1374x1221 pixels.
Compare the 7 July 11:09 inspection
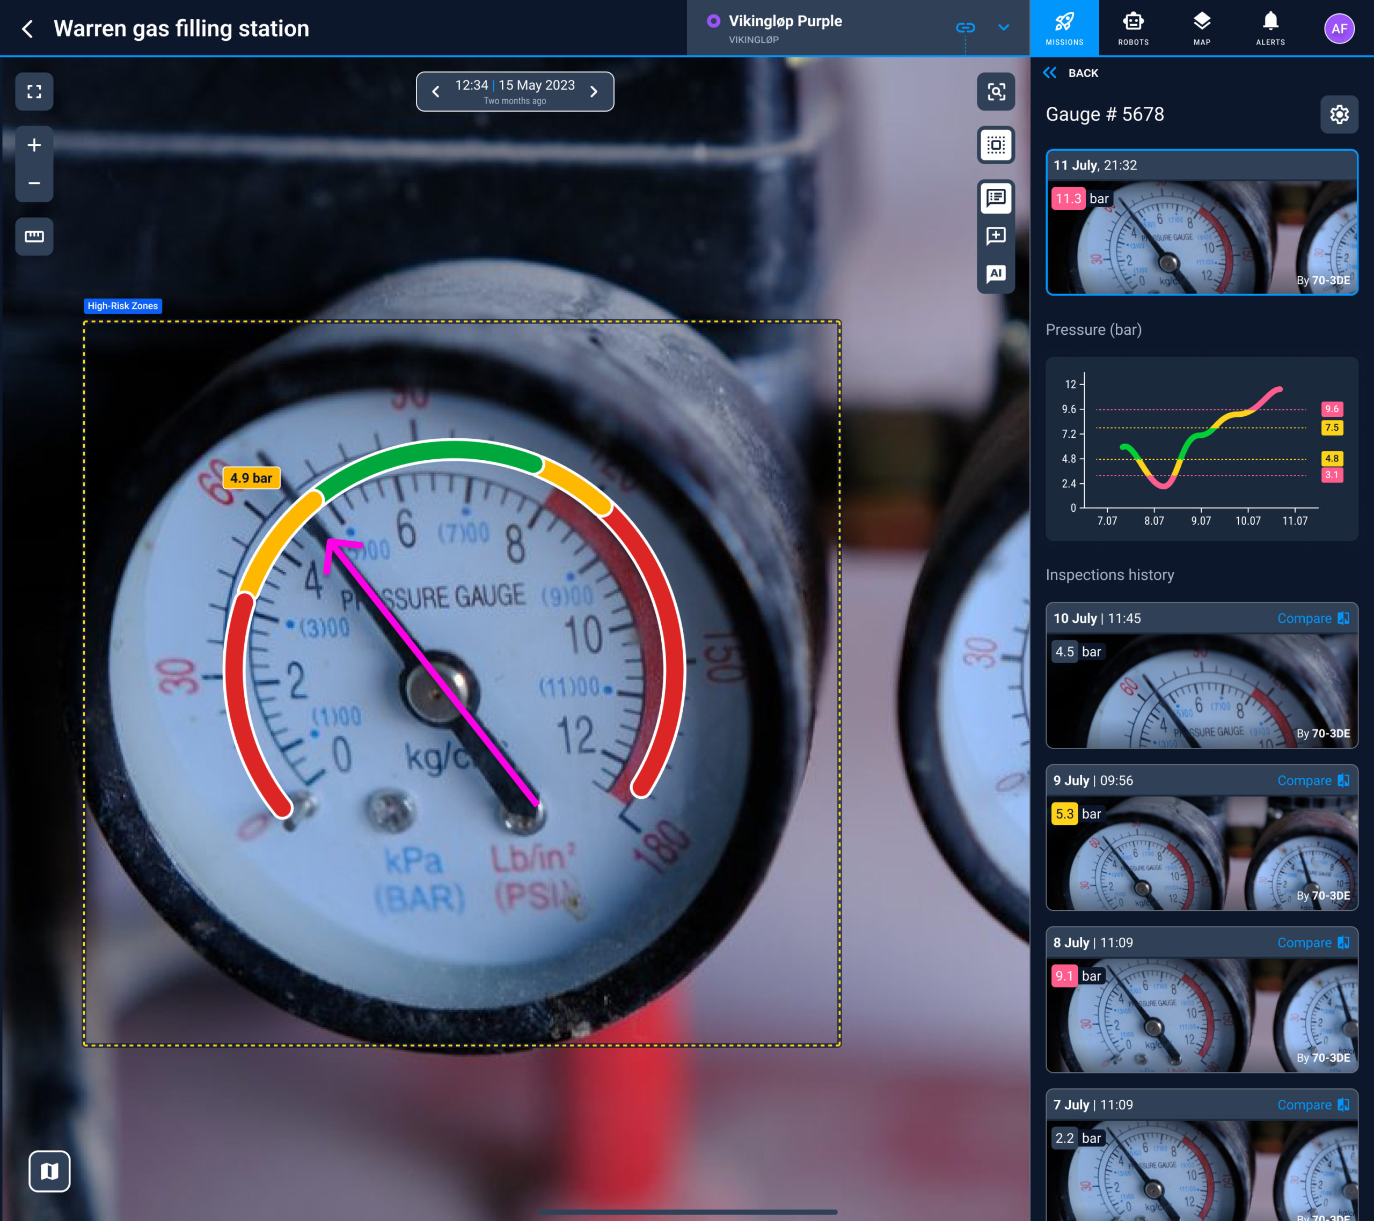[x=1313, y=1105]
